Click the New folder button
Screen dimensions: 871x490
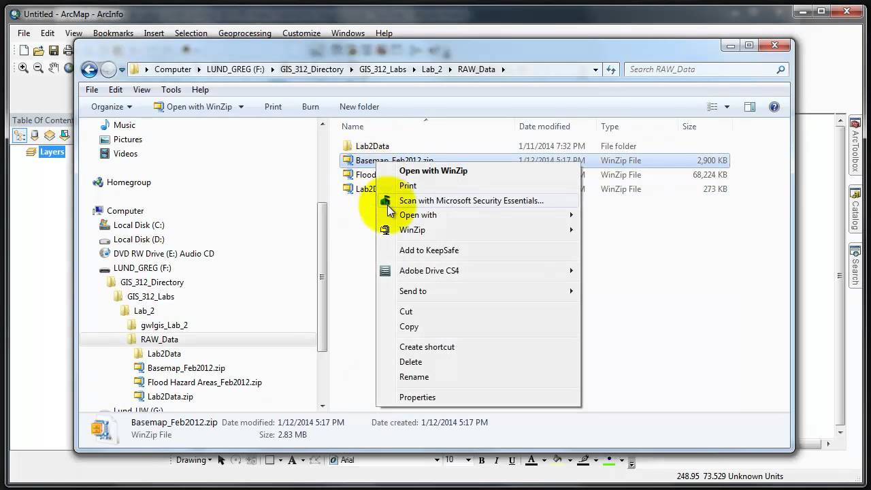click(359, 107)
